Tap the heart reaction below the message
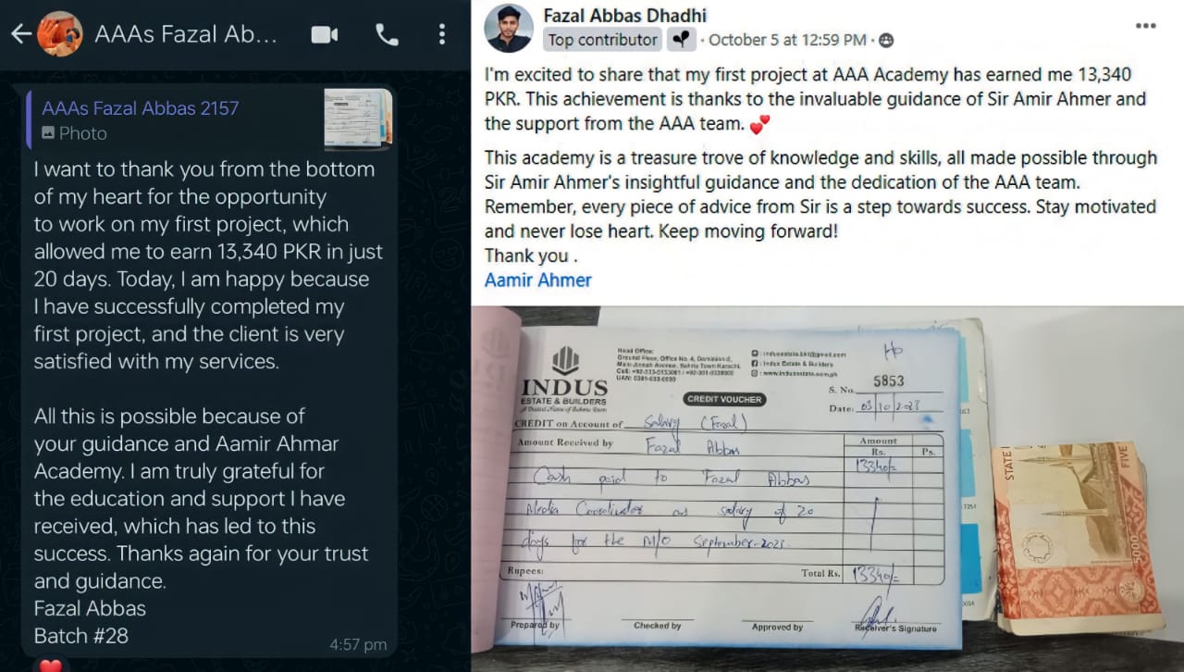The width and height of the screenshot is (1184, 672). coord(50,665)
